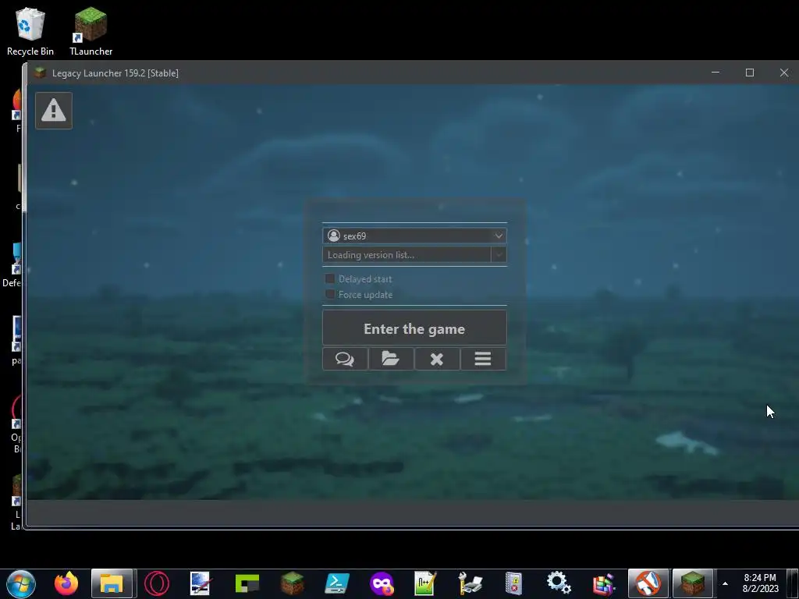
Task: Click the X cancel icon button
Action: pyautogui.click(x=437, y=359)
